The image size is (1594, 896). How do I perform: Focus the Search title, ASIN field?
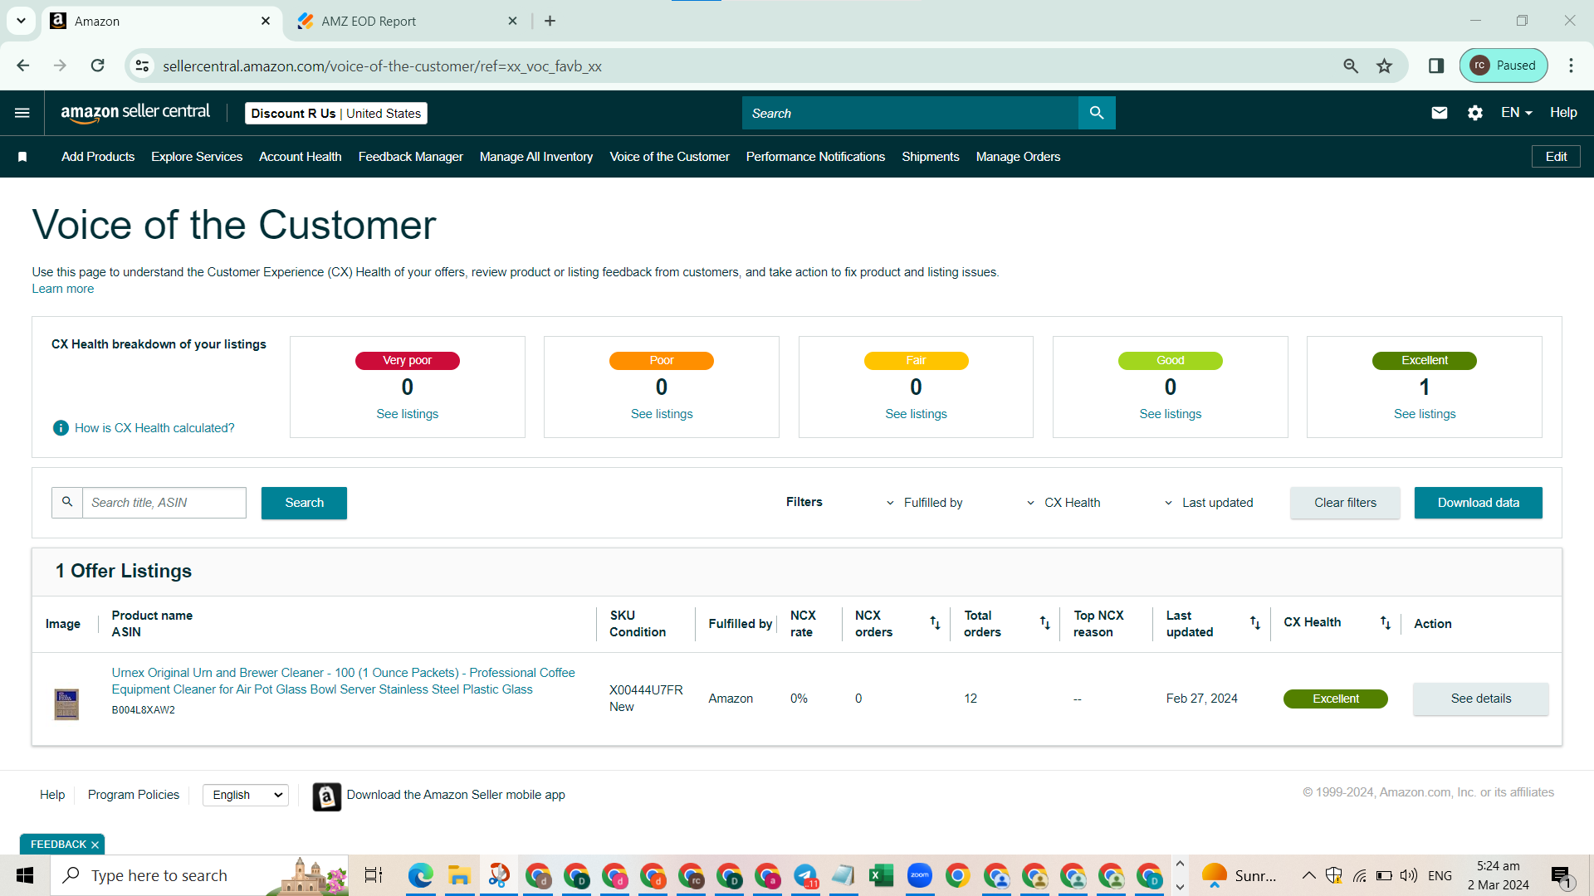click(164, 503)
